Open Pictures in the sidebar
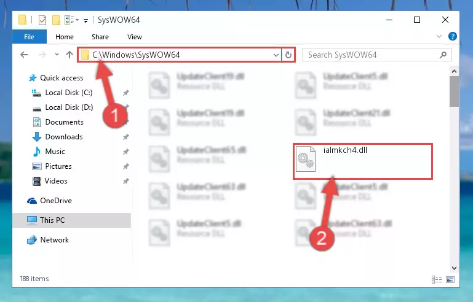The image size is (473, 302). tap(58, 166)
